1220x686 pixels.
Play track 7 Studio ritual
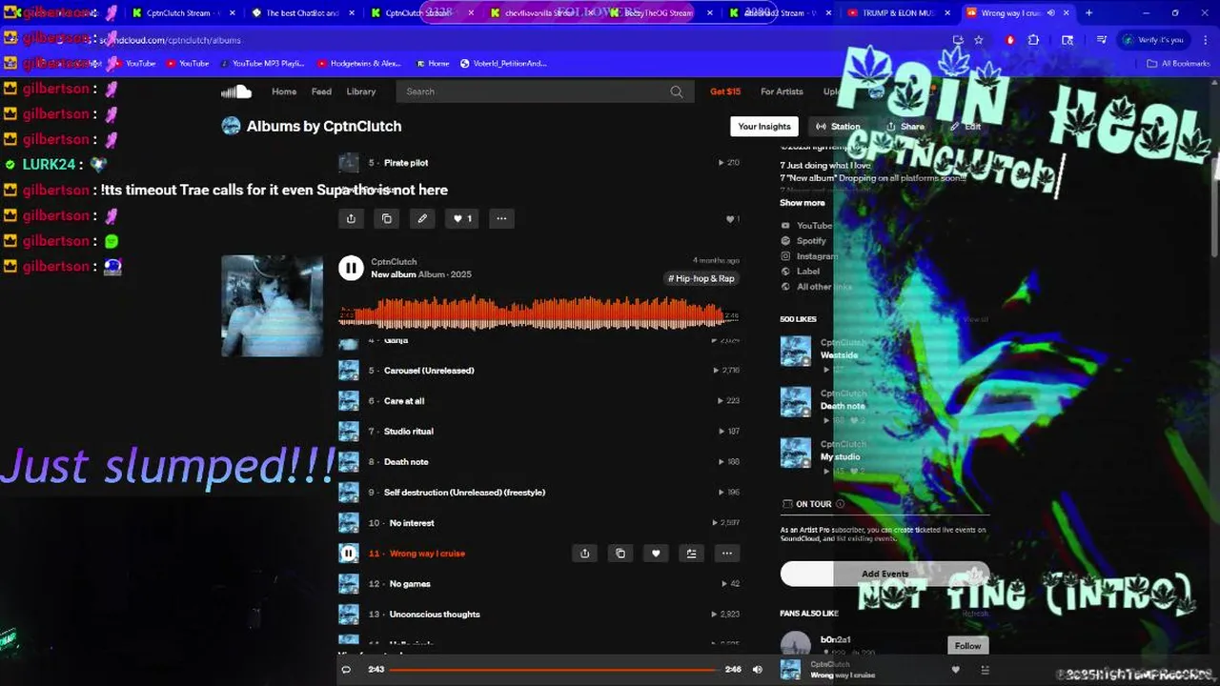(408, 432)
